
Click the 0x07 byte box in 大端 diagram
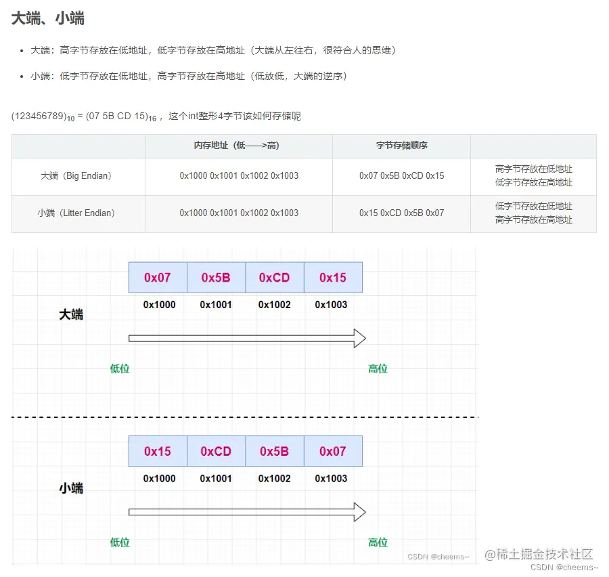click(x=157, y=277)
